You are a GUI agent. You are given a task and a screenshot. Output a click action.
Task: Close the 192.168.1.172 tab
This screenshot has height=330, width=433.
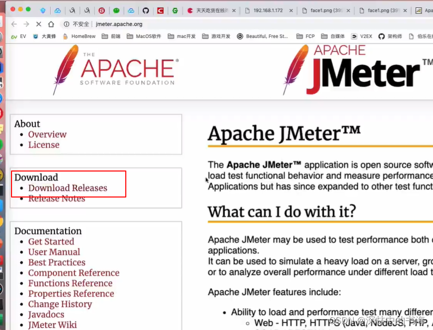click(x=291, y=10)
